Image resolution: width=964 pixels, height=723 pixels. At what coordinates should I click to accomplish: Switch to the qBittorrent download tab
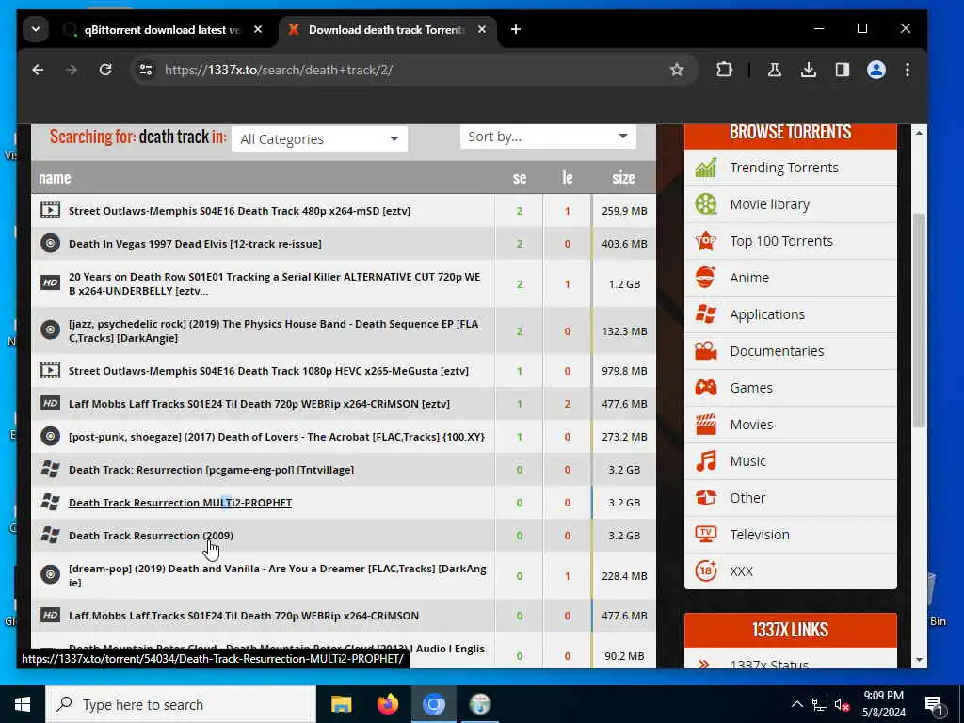pyautogui.click(x=162, y=29)
